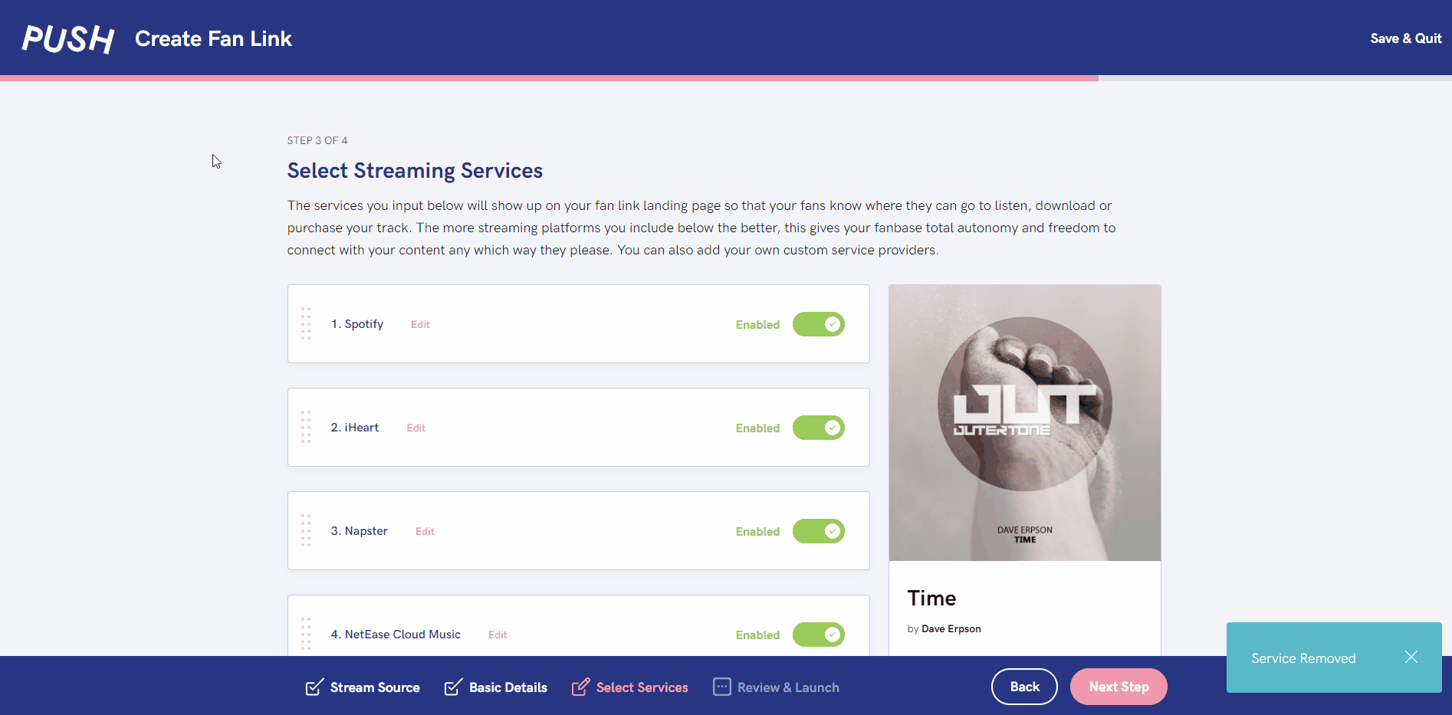
Task: Edit the Spotify service link
Action: pyautogui.click(x=420, y=324)
